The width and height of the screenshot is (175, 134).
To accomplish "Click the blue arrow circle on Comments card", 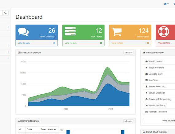I will (54, 43).
